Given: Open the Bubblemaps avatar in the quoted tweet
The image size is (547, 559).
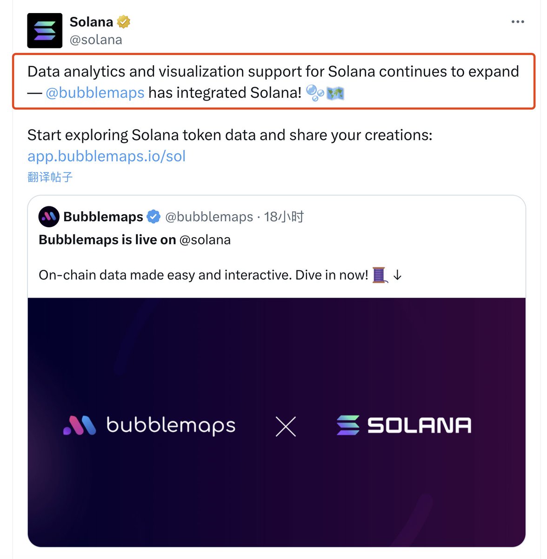Looking at the screenshot, I should point(49,217).
